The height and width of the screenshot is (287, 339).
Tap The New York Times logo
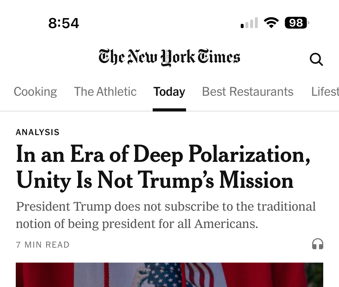[169, 57]
